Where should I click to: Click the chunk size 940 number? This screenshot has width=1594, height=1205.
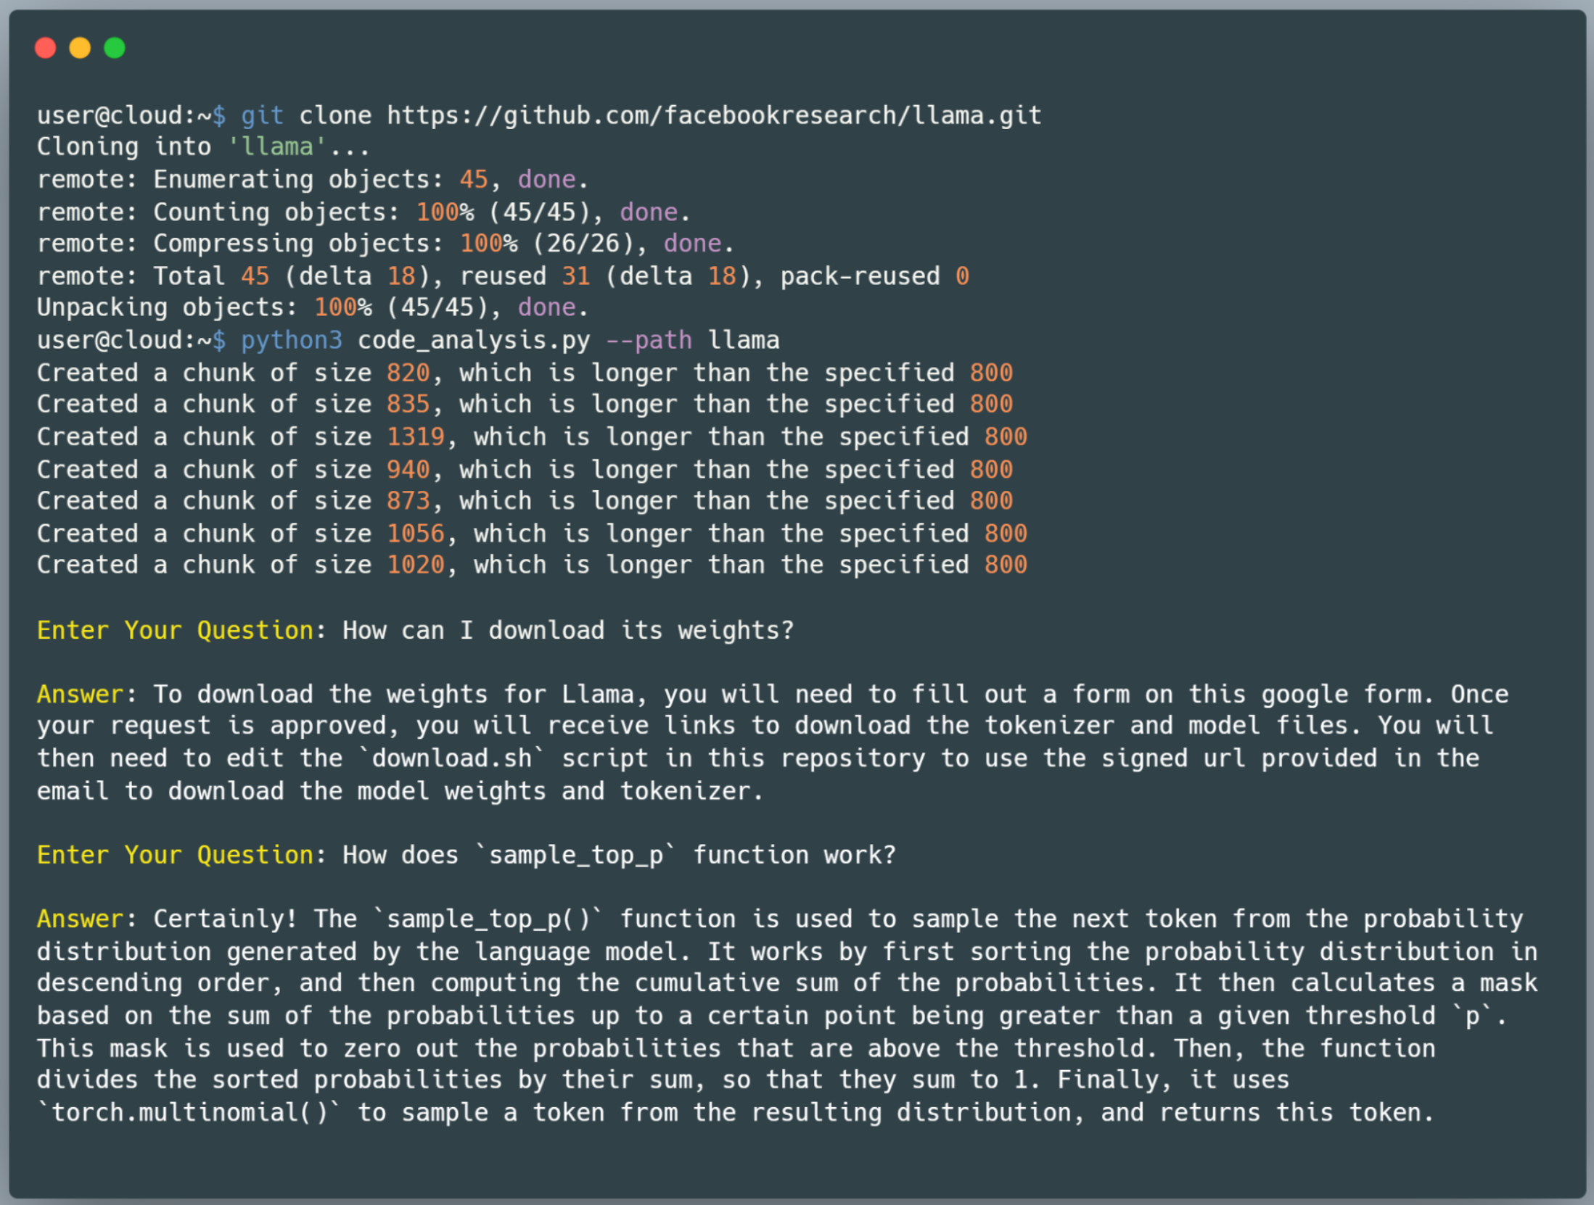[x=408, y=469]
